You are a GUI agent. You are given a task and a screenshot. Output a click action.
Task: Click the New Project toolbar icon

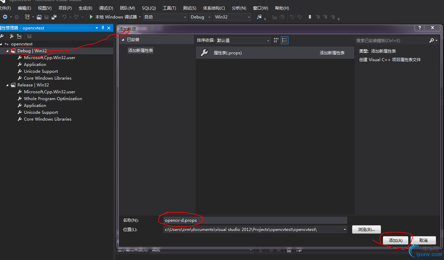tap(27, 17)
